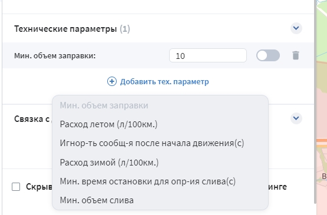Click the Связка с section heading
Viewport: 327px width, 215px height.
[x=32, y=119]
